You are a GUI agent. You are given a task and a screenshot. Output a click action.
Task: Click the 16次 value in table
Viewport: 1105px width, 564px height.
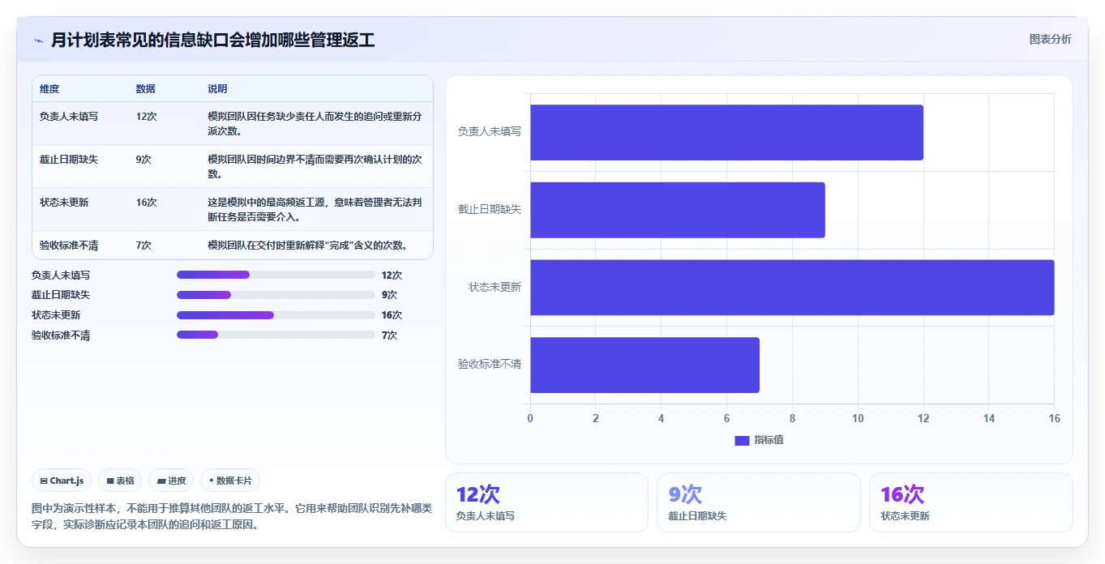click(x=146, y=202)
